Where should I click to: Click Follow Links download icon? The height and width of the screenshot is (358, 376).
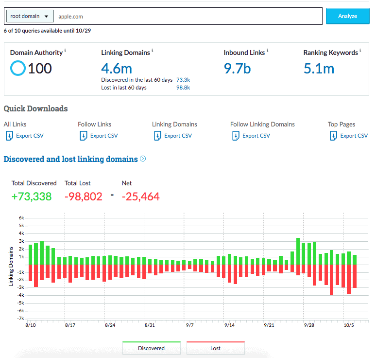click(x=84, y=136)
